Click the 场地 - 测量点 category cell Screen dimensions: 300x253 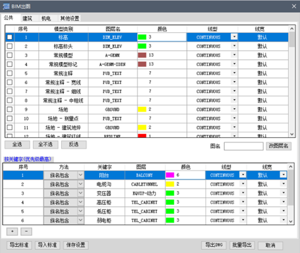point(63,119)
